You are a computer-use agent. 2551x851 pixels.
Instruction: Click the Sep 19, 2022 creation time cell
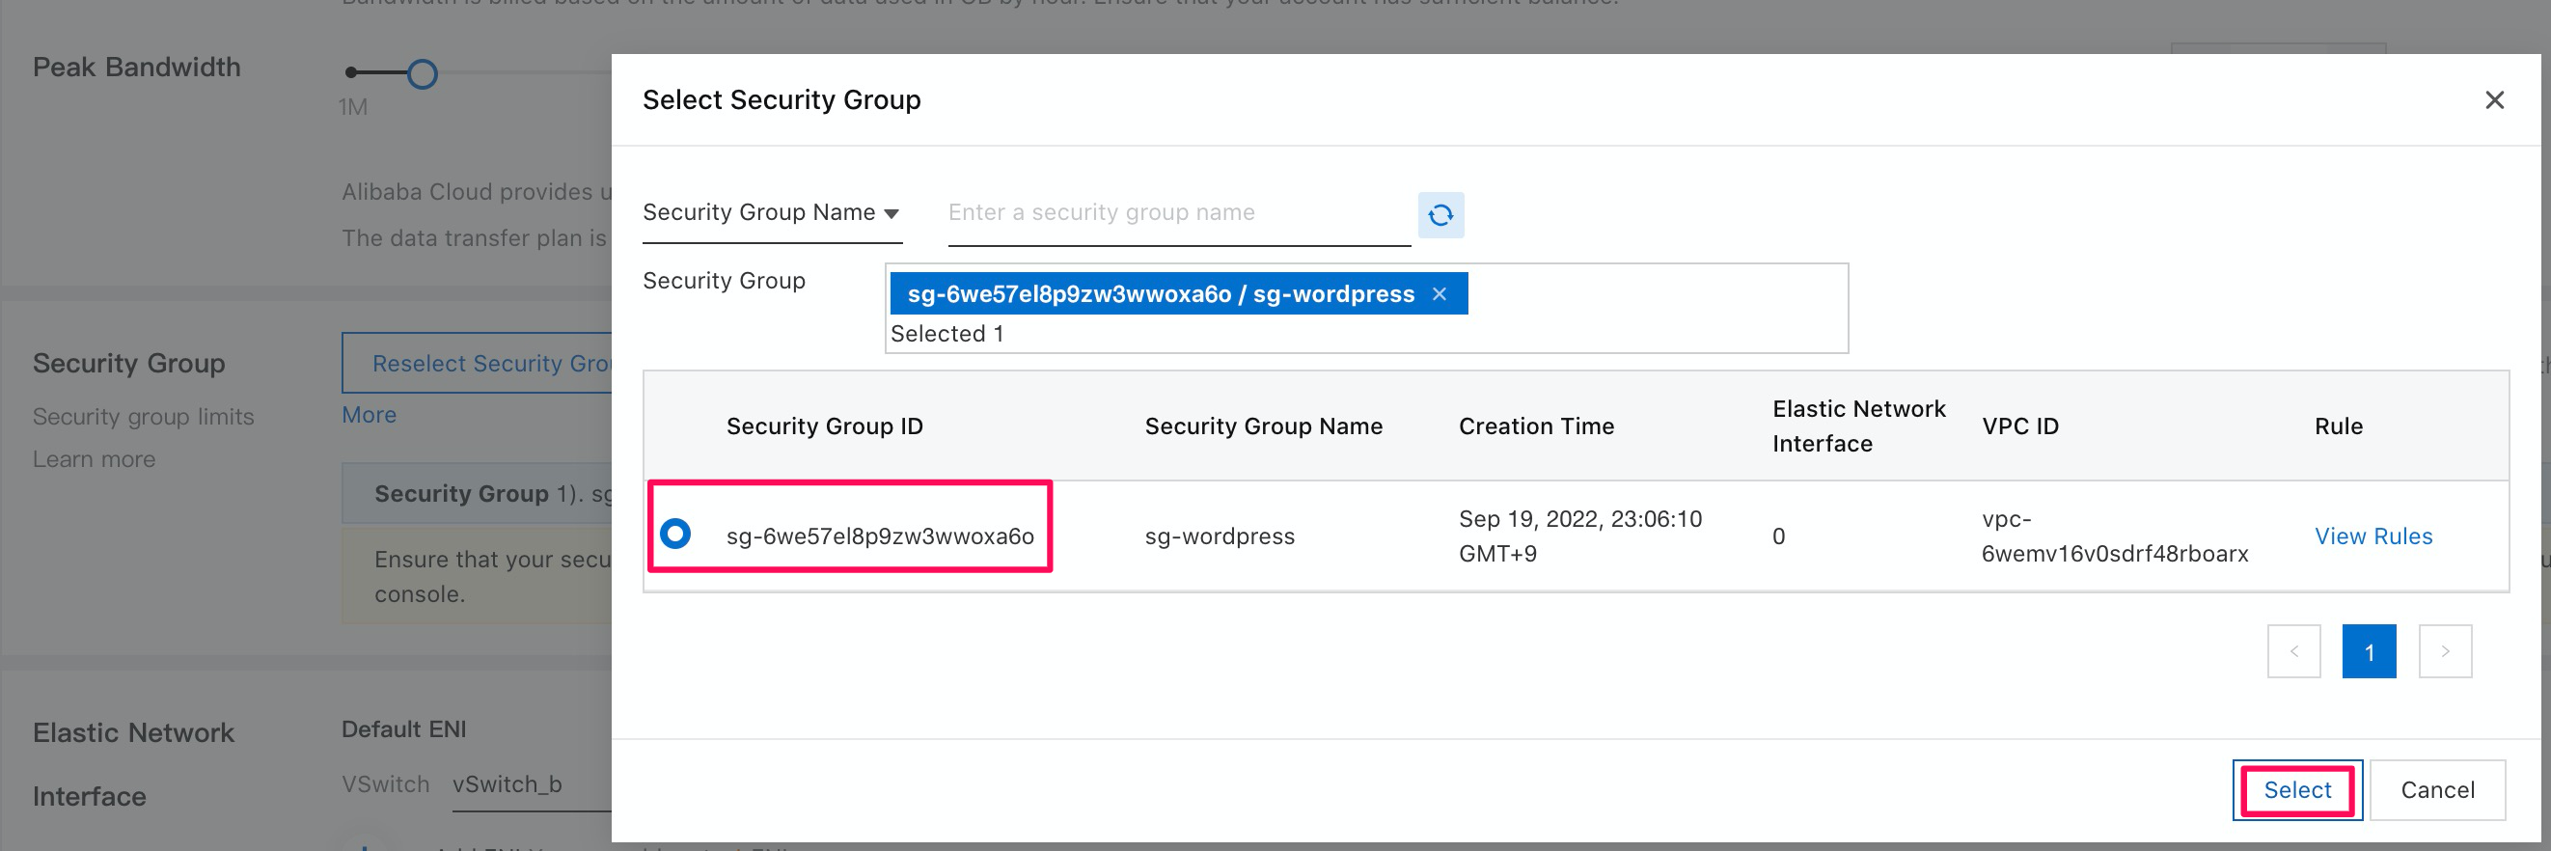(1579, 535)
